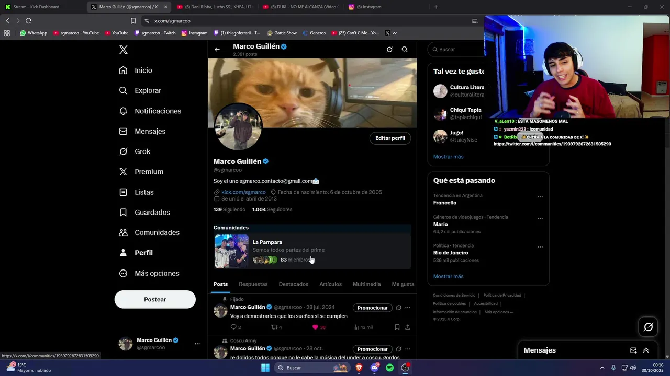
Task: Switch to the Respuestas tab
Action: 253,284
